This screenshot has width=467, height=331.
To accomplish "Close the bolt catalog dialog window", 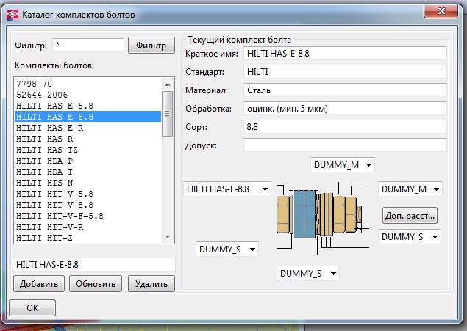I will [443, 13].
